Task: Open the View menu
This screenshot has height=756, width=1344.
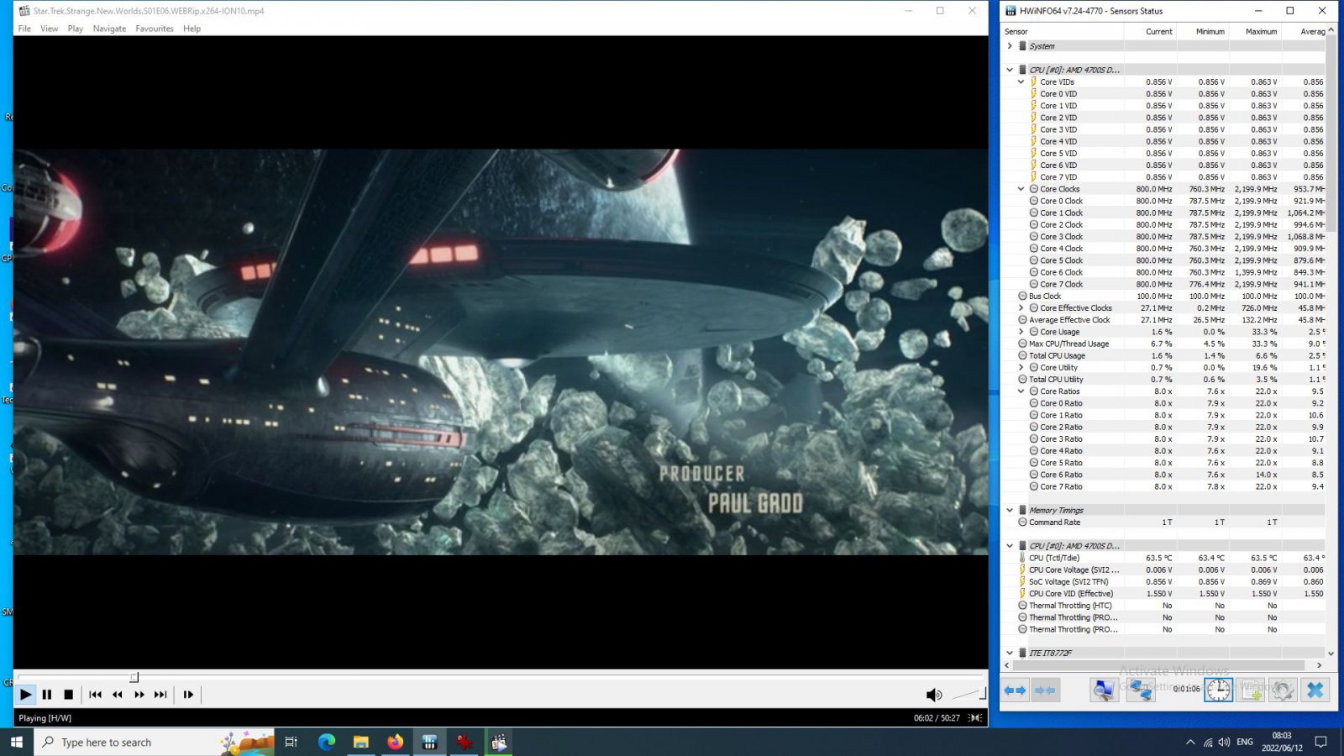Action: coord(50,29)
